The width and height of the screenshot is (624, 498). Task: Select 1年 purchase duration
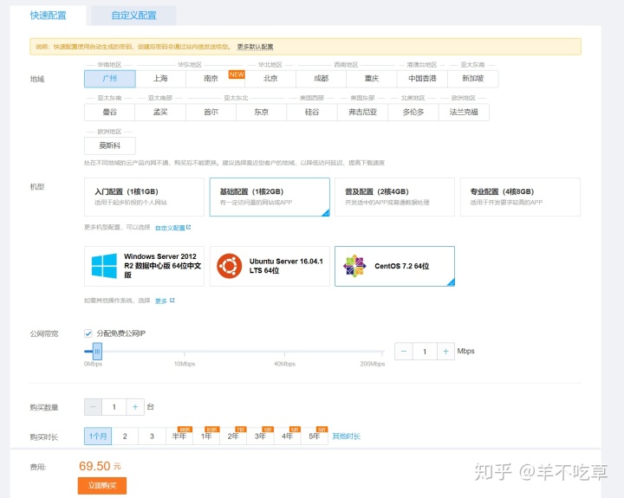pos(206,437)
